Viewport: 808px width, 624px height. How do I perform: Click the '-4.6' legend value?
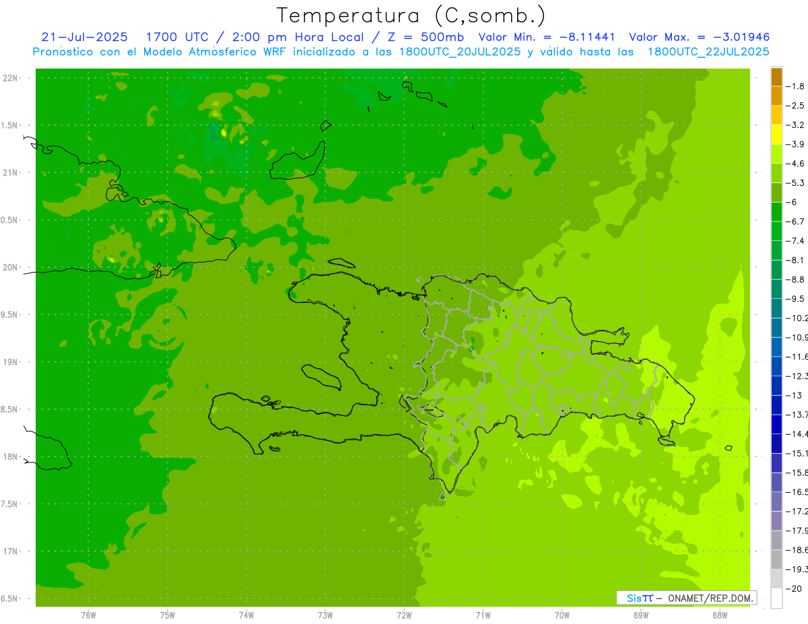pyautogui.click(x=795, y=164)
